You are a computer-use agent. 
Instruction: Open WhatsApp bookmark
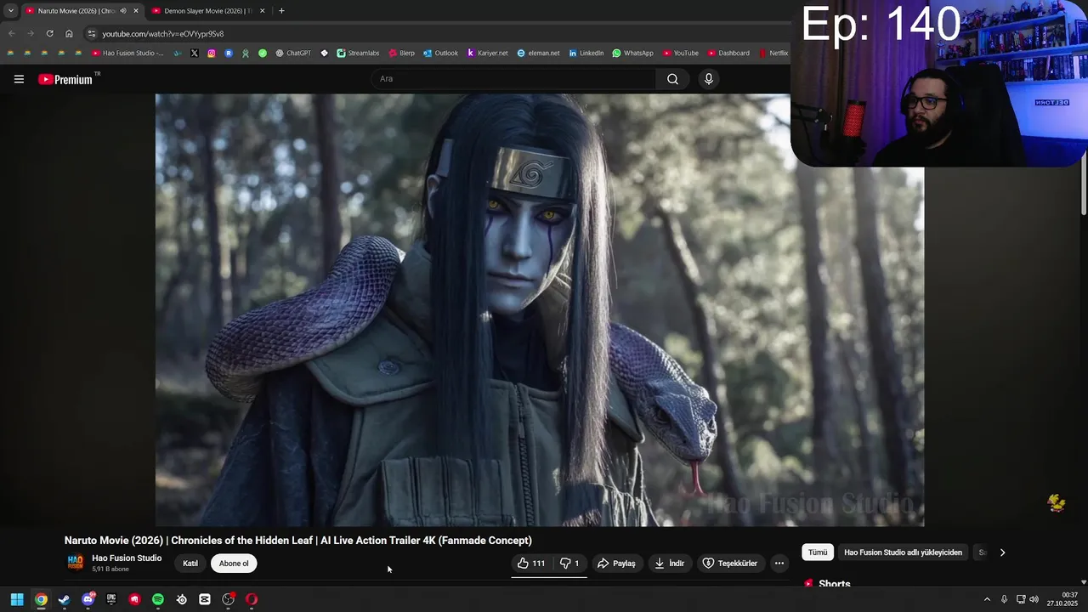click(632, 53)
